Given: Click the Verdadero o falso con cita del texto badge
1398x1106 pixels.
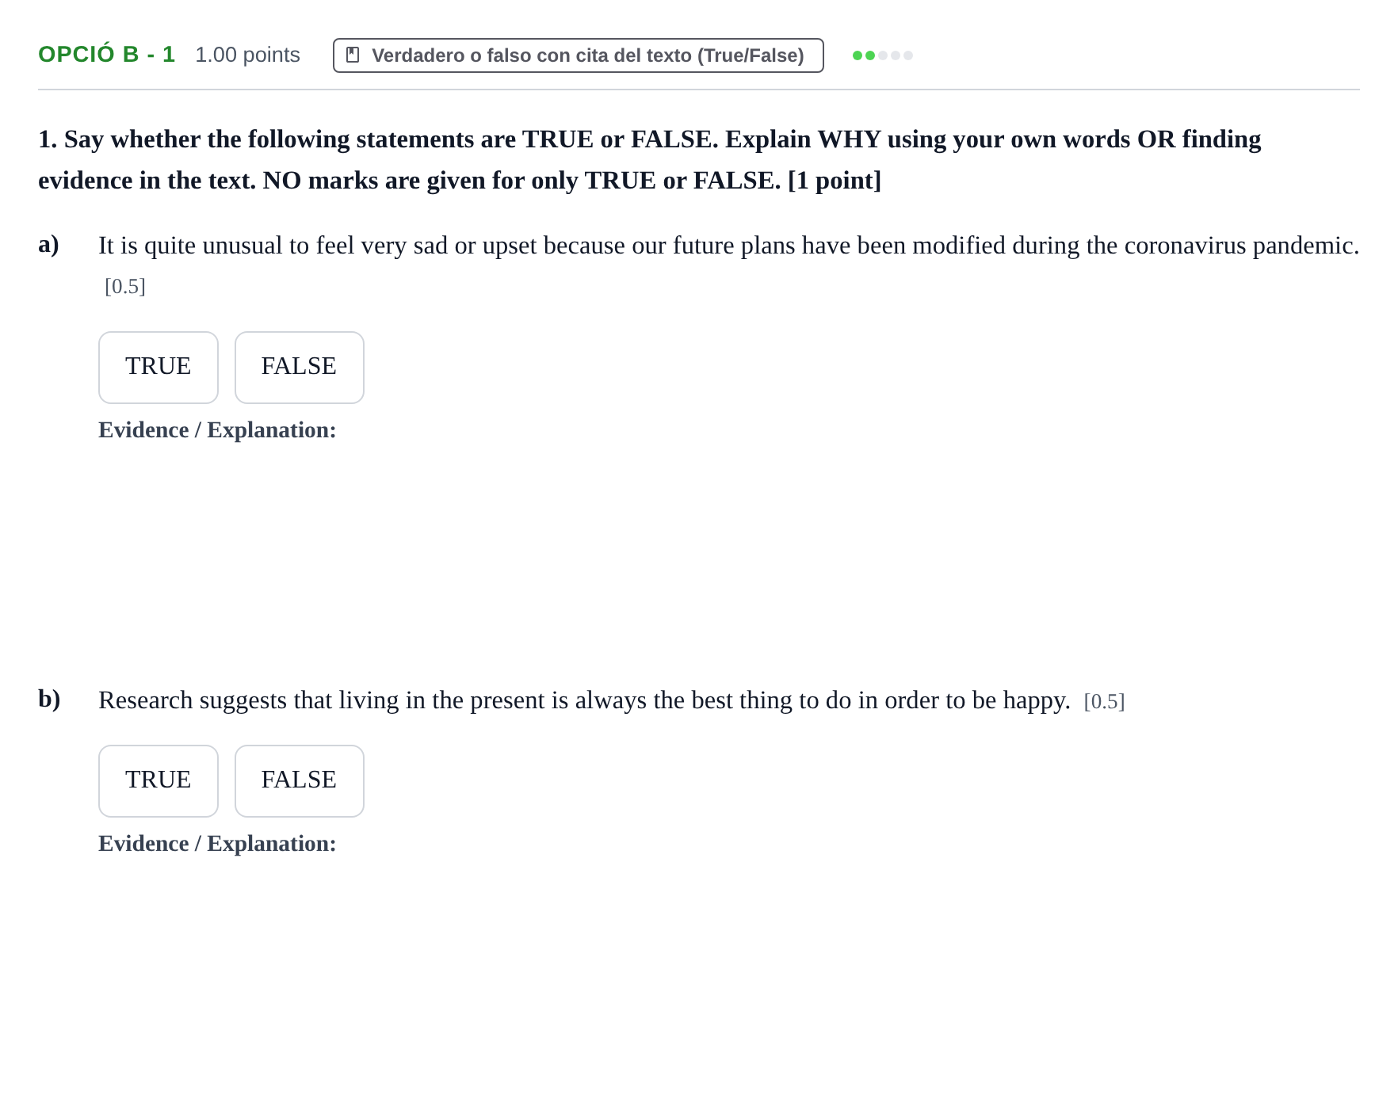Looking at the screenshot, I should (x=579, y=55).
